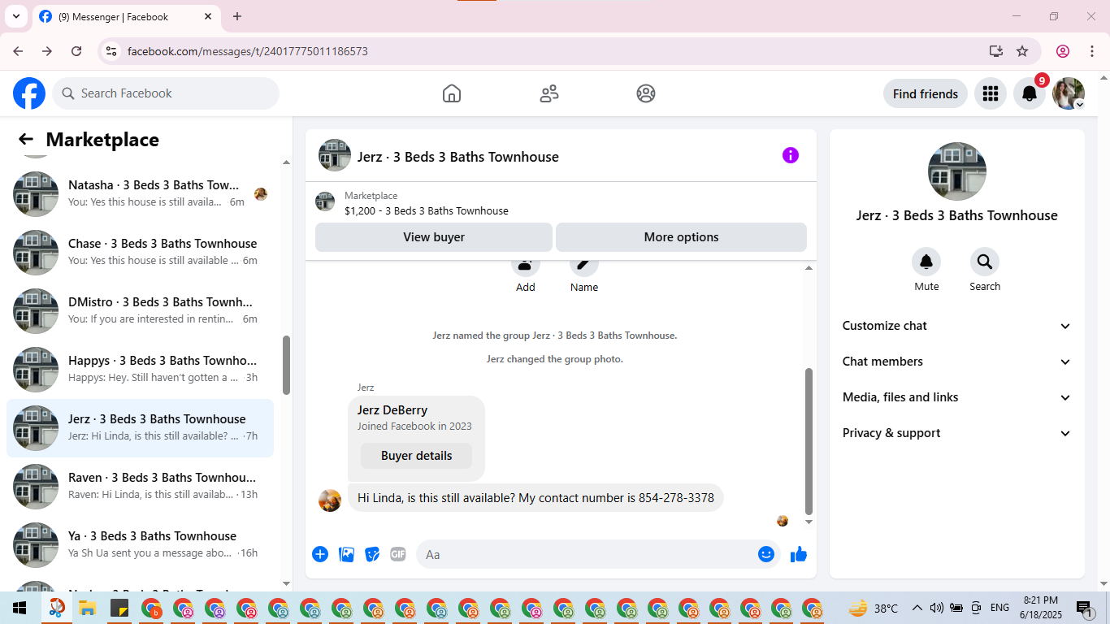Image resolution: width=1110 pixels, height=624 pixels.
Task: Click the browser address bar URL
Action: (x=248, y=51)
